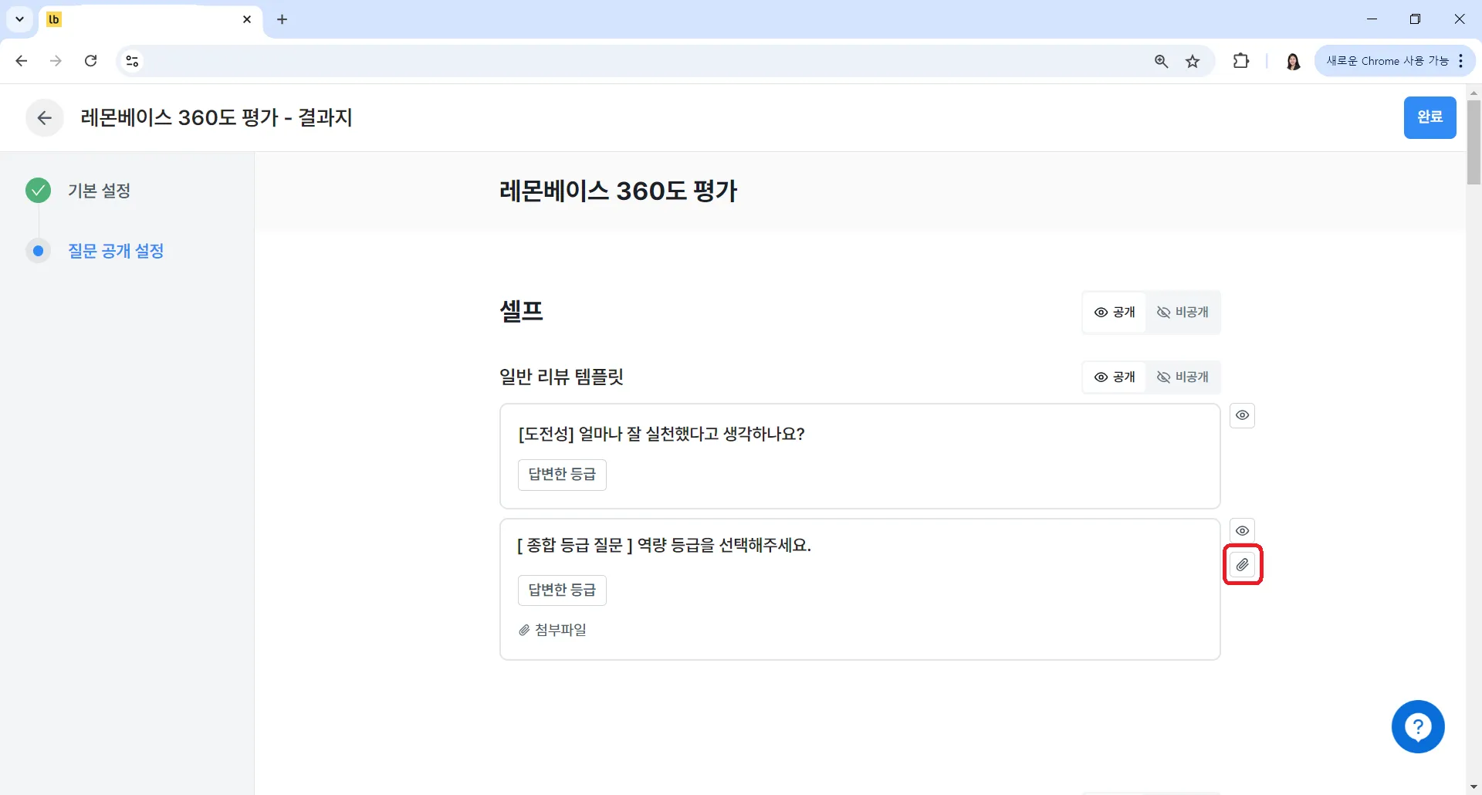Toggle eye visibility for the 종합 등급 question
Screen dimensions: 1482x795
coord(1242,531)
